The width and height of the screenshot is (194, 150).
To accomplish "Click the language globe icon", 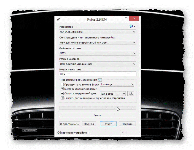I will [132, 26].
